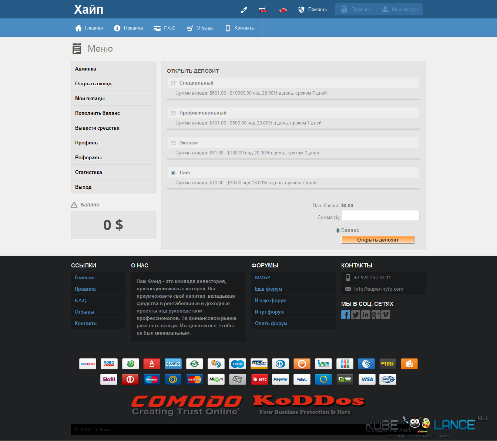Click the Сумма ($) input field

point(380,216)
